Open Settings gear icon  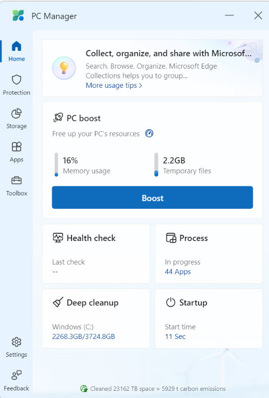pos(16,342)
